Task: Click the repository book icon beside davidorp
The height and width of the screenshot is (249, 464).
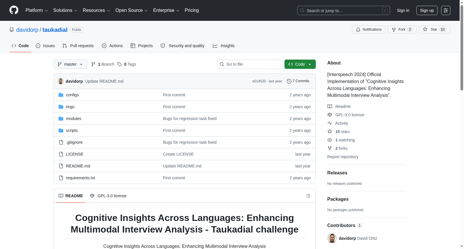Action: (12, 30)
